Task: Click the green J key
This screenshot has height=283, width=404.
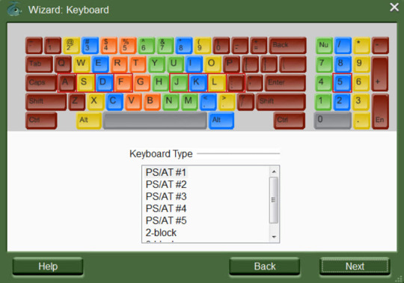Action: [179, 83]
